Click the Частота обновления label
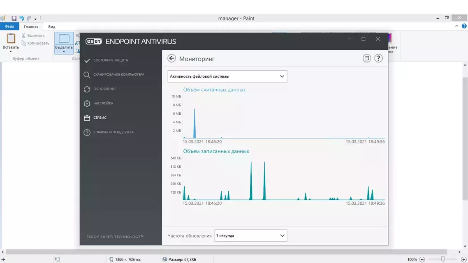468x263 pixels. (190, 235)
